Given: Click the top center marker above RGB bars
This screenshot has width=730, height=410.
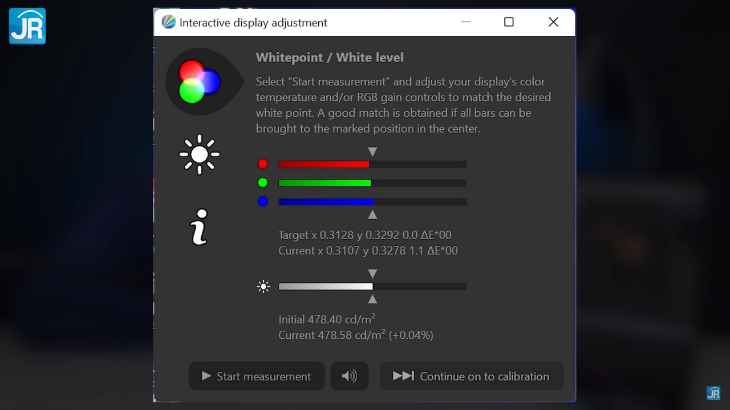Looking at the screenshot, I should 372,152.
